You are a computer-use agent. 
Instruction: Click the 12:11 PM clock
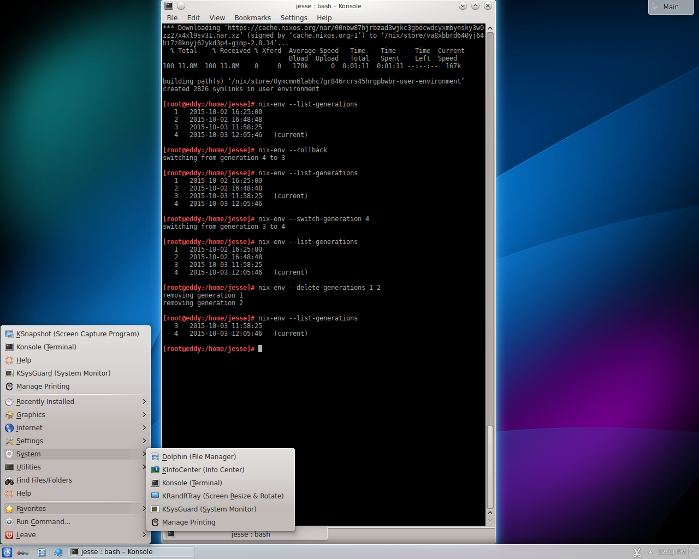tap(672, 552)
